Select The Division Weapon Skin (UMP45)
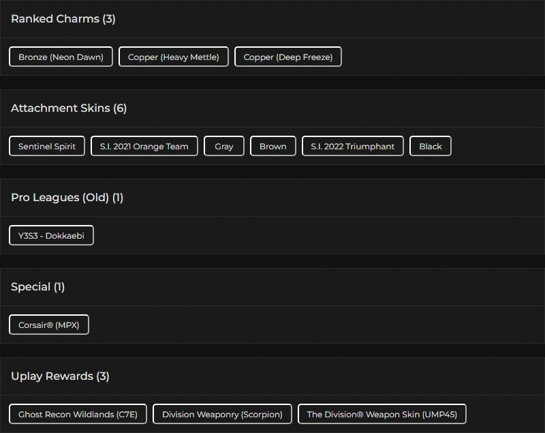This screenshot has width=545, height=433. pyautogui.click(x=382, y=415)
